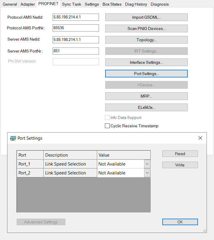
Task: Switch to the General tab
Action: pyautogui.click(x=10, y=4)
